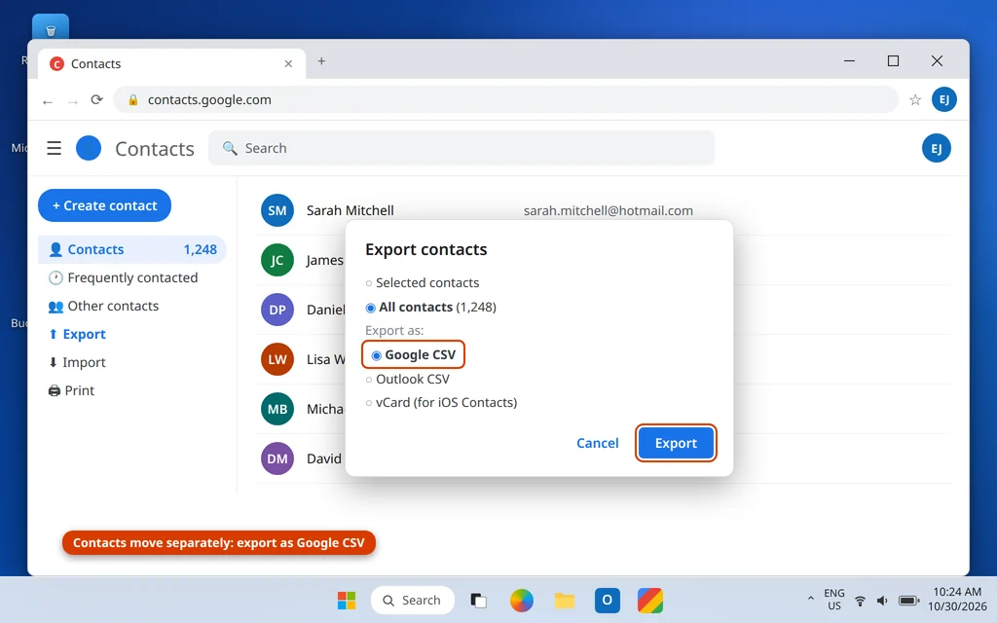The height and width of the screenshot is (623, 997).
Task: Open the EJ browser profile icon
Action: [943, 99]
